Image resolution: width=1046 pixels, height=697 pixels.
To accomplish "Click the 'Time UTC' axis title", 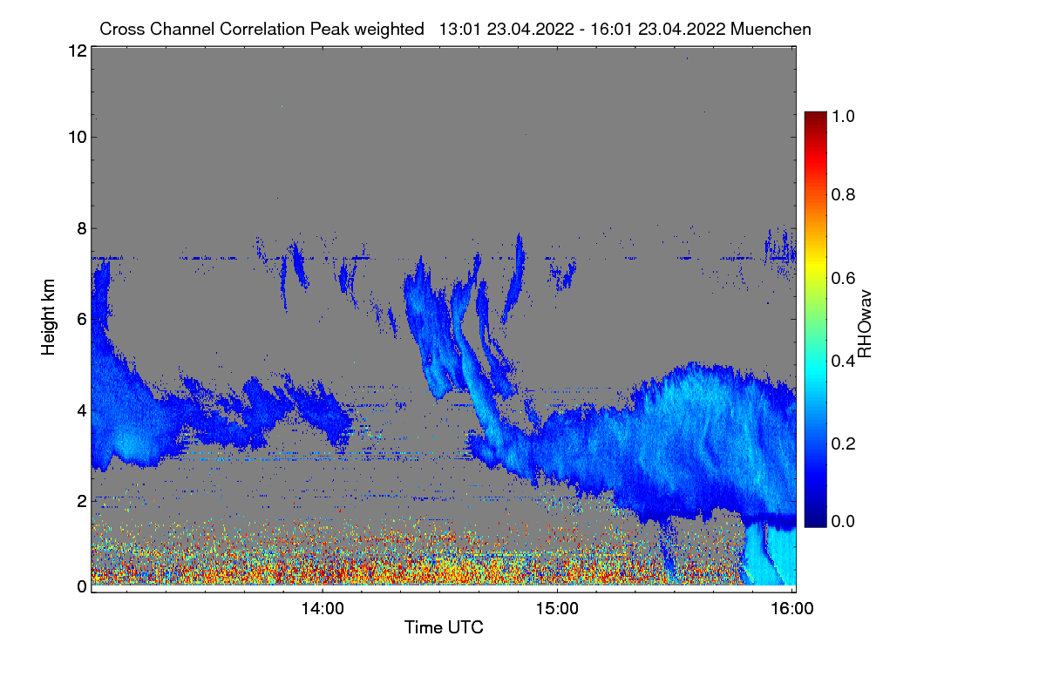I will pos(444,627).
